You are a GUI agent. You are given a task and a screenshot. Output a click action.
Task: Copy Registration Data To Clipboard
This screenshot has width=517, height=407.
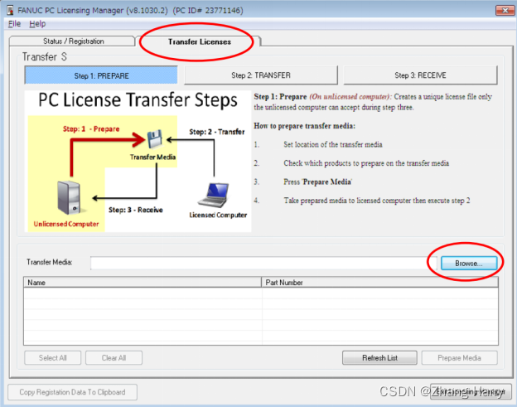pyautogui.click(x=72, y=392)
